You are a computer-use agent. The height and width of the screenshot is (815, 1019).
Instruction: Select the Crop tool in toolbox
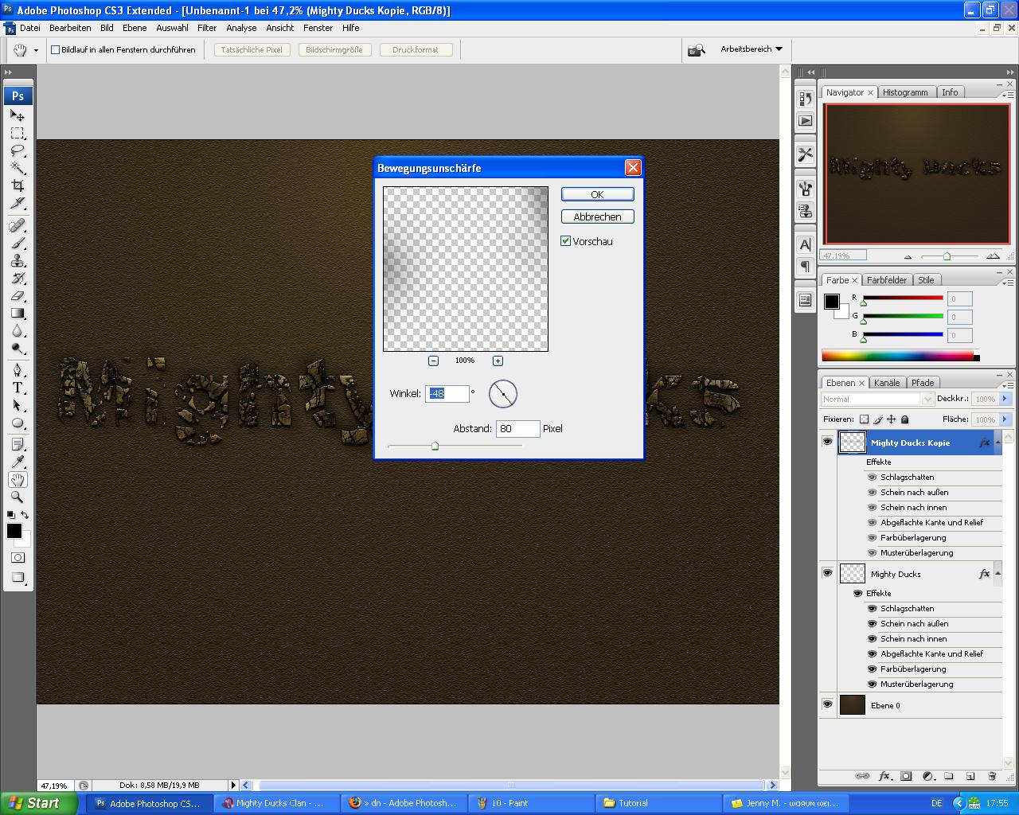[x=18, y=185]
